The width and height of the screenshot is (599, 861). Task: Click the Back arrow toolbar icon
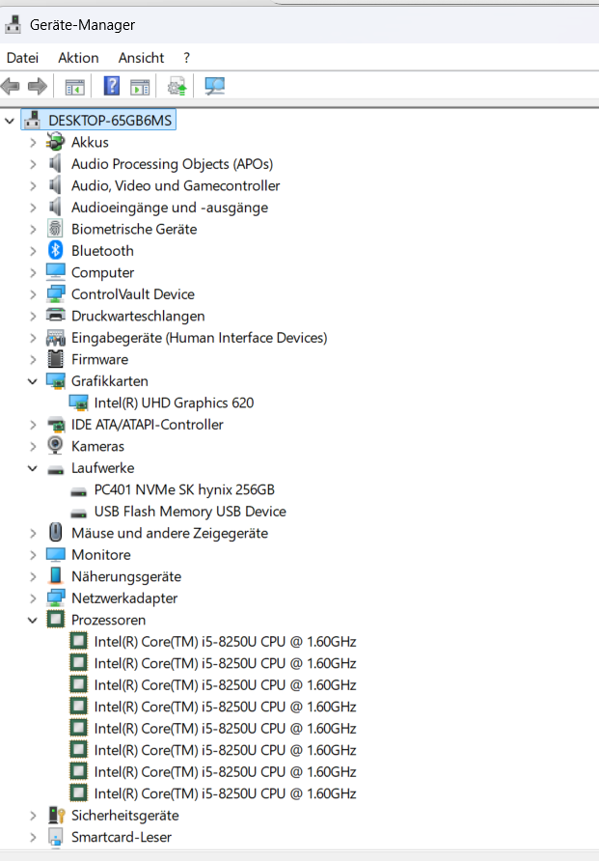(11, 86)
